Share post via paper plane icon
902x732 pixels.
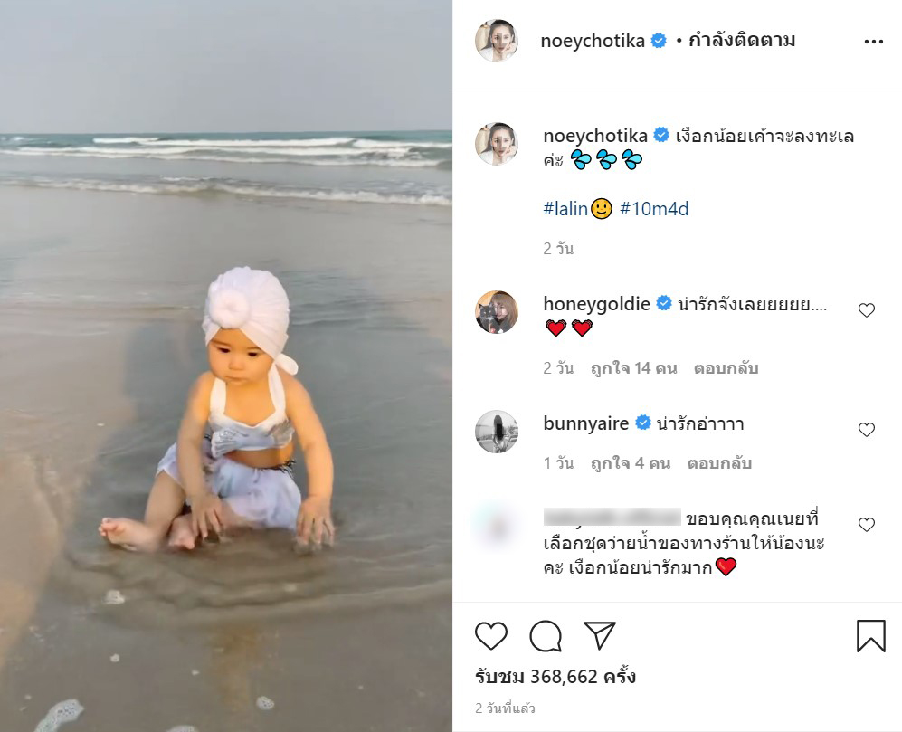click(x=600, y=635)
